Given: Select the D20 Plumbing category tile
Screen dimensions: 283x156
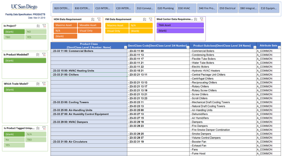Looking at the screenshot, I should (x=166, y=8).
